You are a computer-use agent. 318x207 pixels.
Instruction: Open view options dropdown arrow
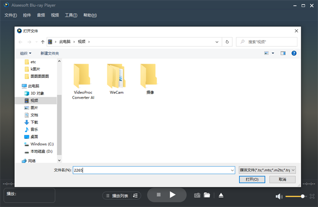(273, 53)
